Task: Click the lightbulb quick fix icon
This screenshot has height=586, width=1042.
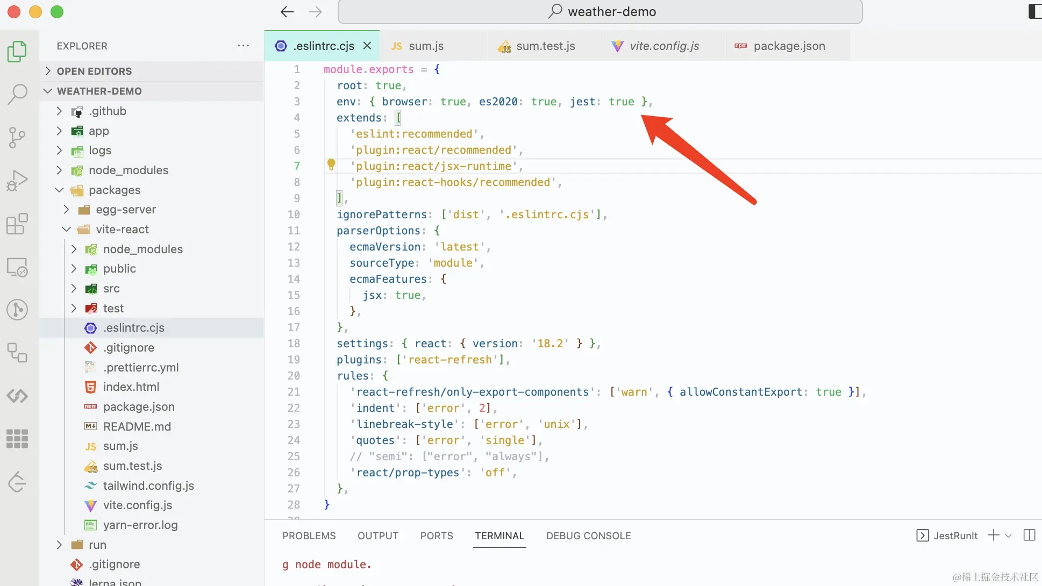Action: pyautogui.click(x=331, y=165)
